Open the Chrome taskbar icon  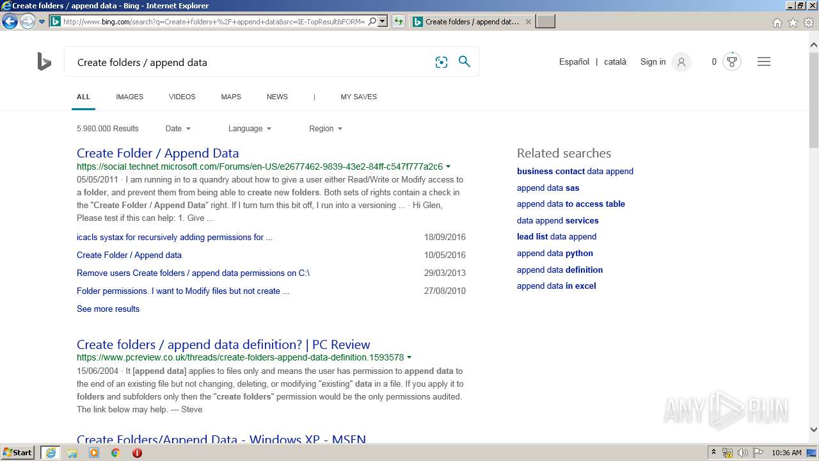point(116,453)
